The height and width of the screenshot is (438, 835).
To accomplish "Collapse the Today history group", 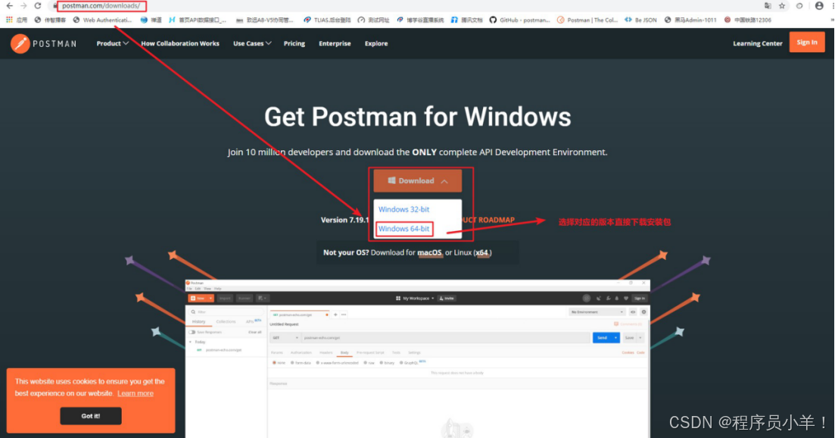I will point(190,342).
